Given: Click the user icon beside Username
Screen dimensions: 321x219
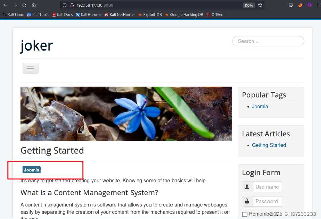Looking at the screenshot, I should [x=247, y=187].
